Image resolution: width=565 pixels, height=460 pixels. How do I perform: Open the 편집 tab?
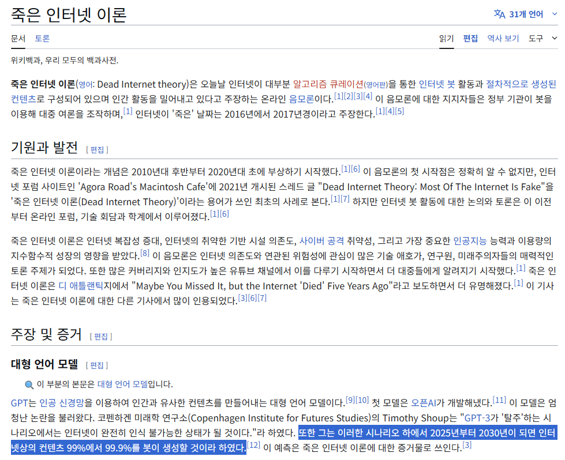(470, 39)
